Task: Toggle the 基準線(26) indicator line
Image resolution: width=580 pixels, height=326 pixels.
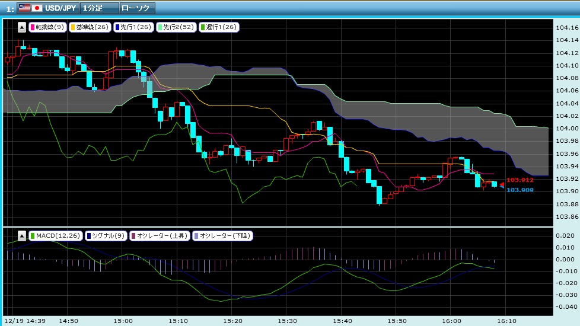Action: point(90,27)
